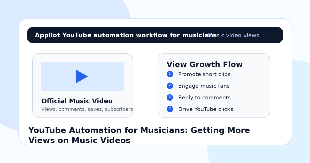310x163 pixels.
Task: Click the 'View Growth Flow' heading
Action: point(205,64)
